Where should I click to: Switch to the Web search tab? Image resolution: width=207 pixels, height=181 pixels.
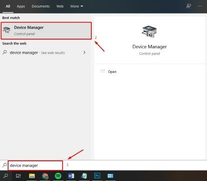60,7
